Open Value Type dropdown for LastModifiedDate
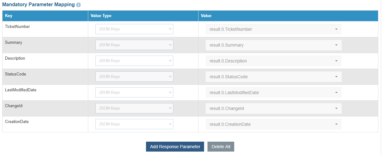 pyautogui.click(x=134, y=93)
